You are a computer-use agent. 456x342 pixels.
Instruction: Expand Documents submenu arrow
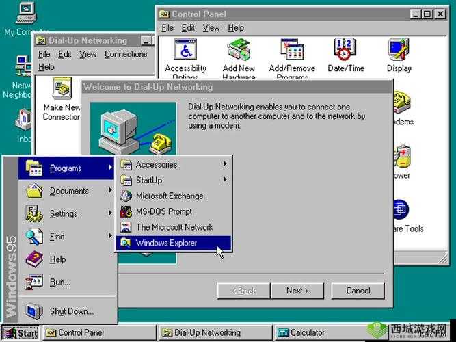point(110,190)
